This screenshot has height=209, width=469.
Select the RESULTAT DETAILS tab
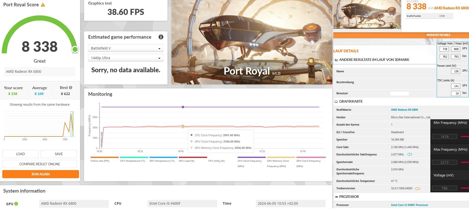coord(438,35)
